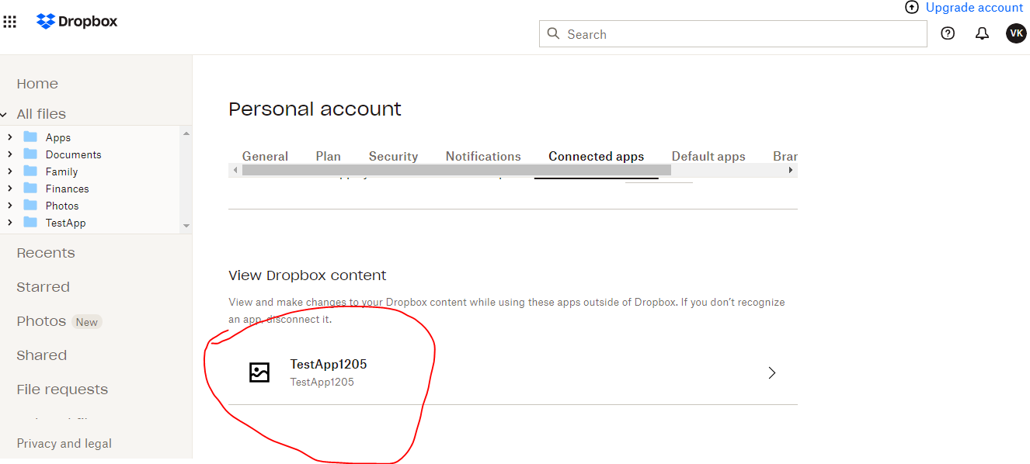The height and width of the screenshot is (464, 1030).
Task: Open the VK account avatar menu
Action: point(1016,33)
